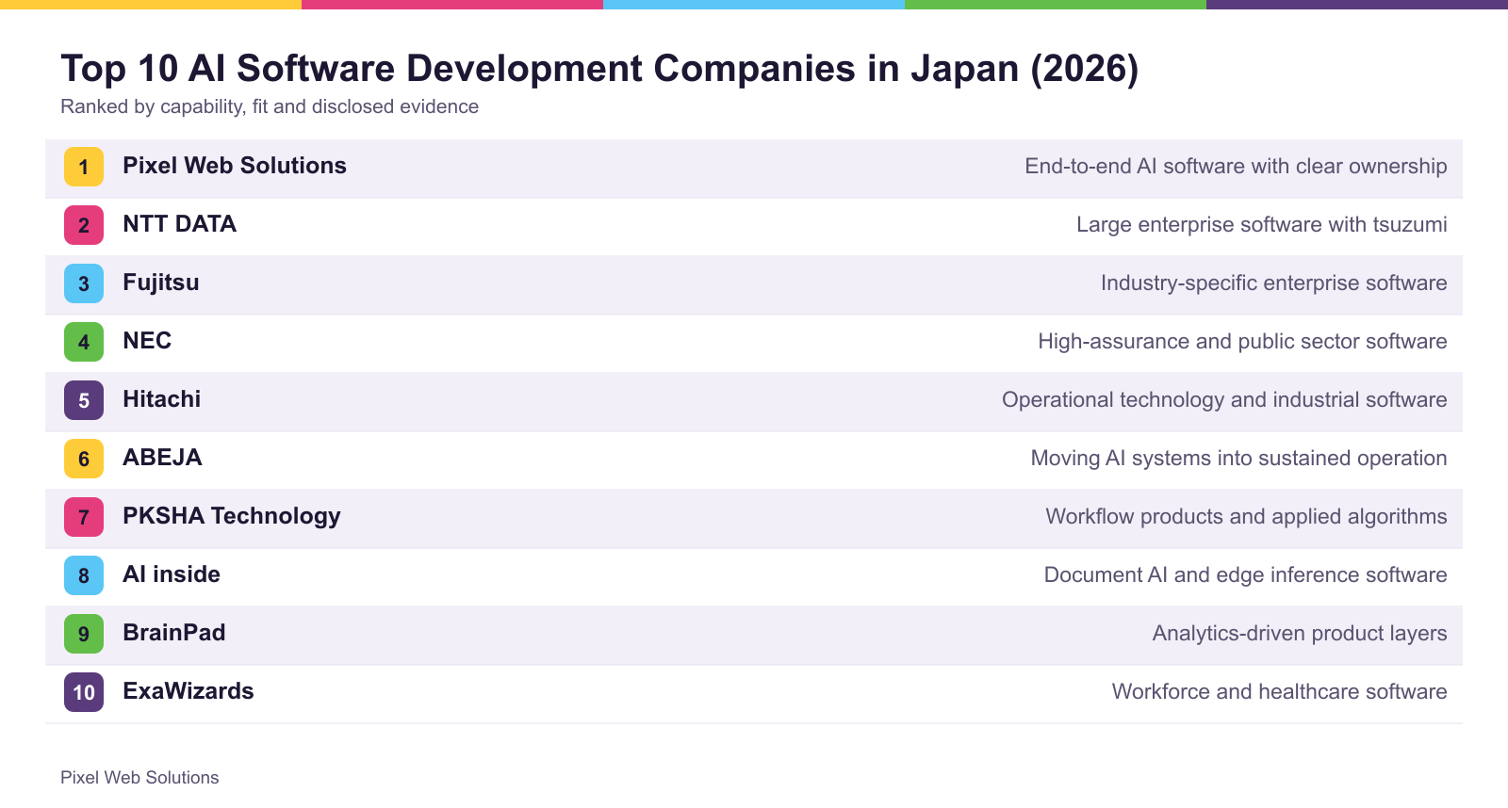Select 'Moving AI systems into sustained operation'

click(x=1238, y=459)
